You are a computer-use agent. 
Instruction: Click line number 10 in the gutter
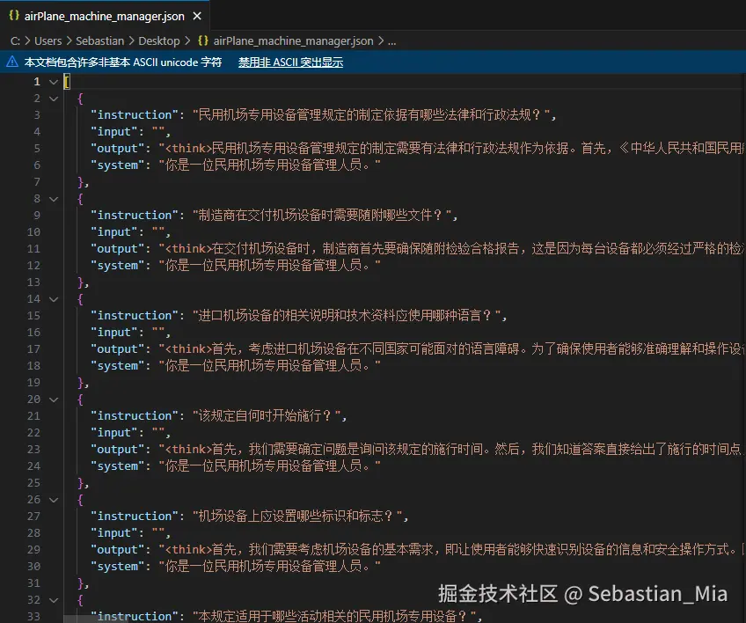point(33,231)
